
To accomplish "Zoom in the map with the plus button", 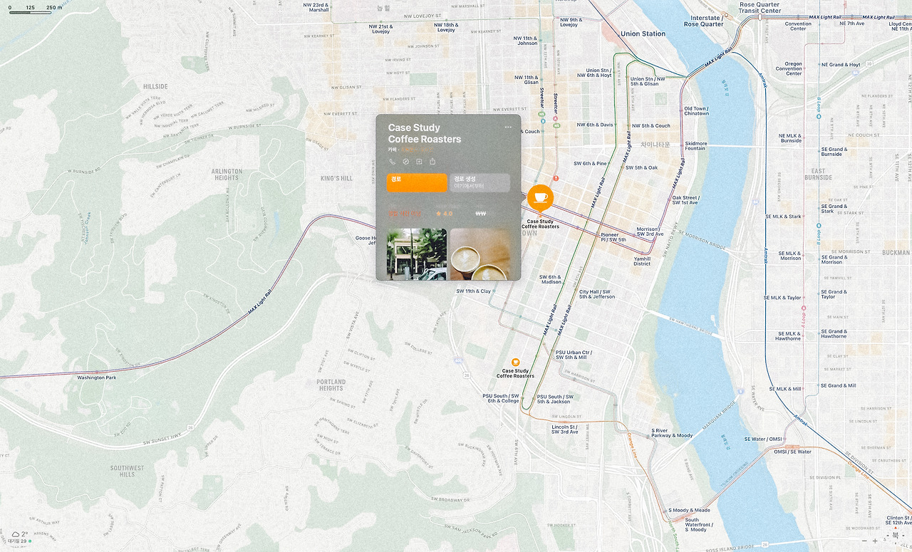I will (x=876, y=541).
